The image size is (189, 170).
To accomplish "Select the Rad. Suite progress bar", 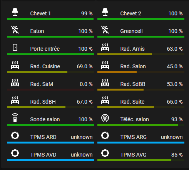I will point(141,107).
